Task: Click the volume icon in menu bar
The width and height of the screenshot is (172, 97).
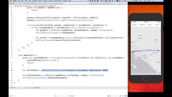Action: 142,1
